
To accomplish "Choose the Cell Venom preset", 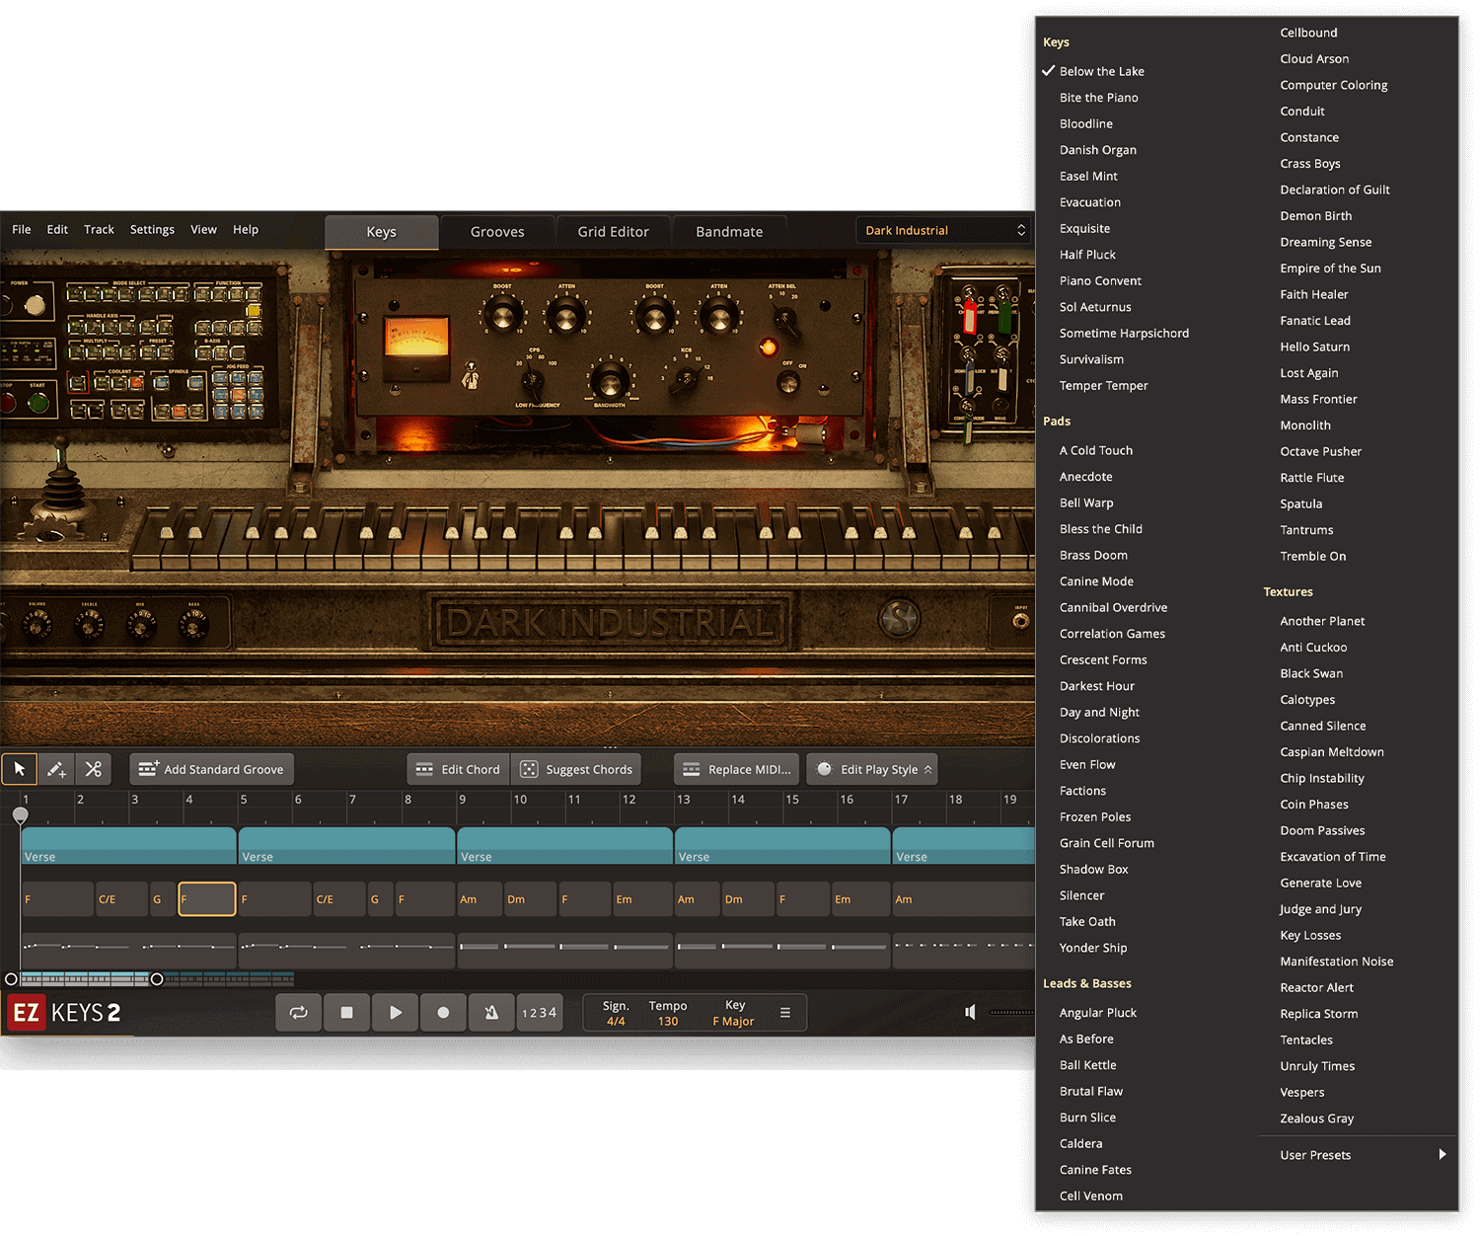I will tap(1090, 1197).
